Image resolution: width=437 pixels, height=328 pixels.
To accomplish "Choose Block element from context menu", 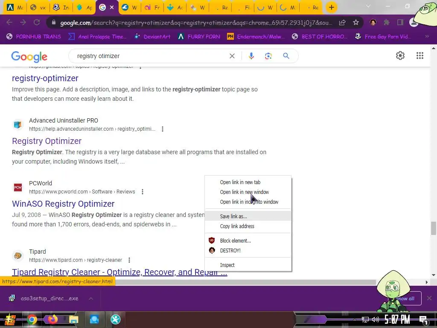I will (x=248, y=240).
